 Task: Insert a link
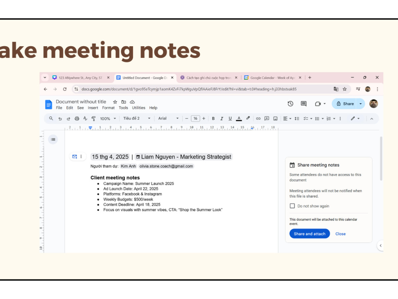point(258,118)
